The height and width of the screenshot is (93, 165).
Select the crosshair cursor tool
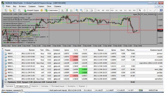[144, 10]
